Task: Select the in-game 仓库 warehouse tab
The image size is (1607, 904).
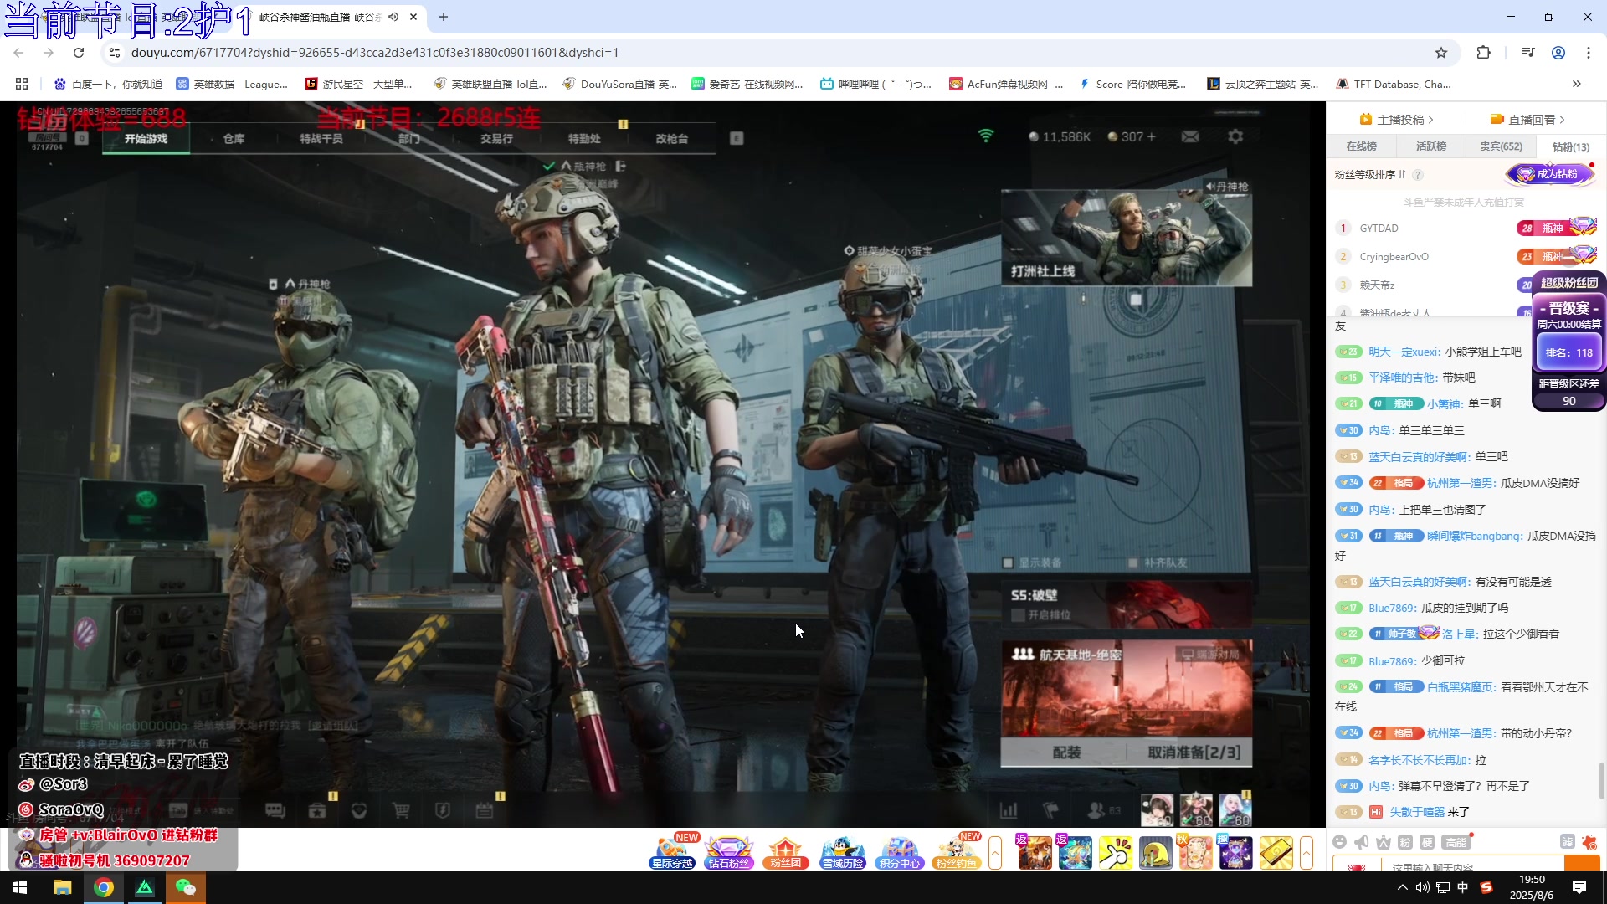Action: [x=234, y=139]
